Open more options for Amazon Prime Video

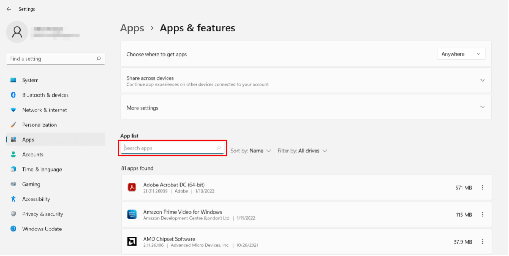pos(483,215)
